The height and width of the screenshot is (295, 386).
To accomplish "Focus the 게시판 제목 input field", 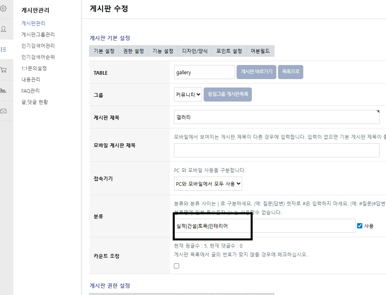I will pos(276,117).
